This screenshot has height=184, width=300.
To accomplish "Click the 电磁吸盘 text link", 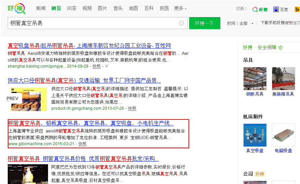I will pyautogui.click(x=283, y=151).
